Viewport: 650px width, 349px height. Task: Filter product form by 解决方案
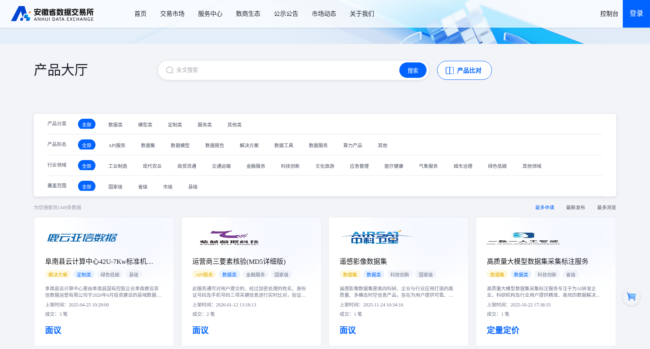[x=249, y=146]
